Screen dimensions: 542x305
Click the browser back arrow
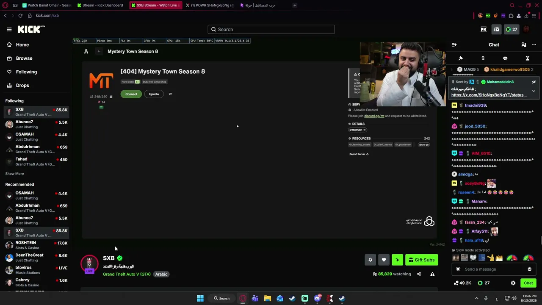pyautogui.click(x=5, y=16)
